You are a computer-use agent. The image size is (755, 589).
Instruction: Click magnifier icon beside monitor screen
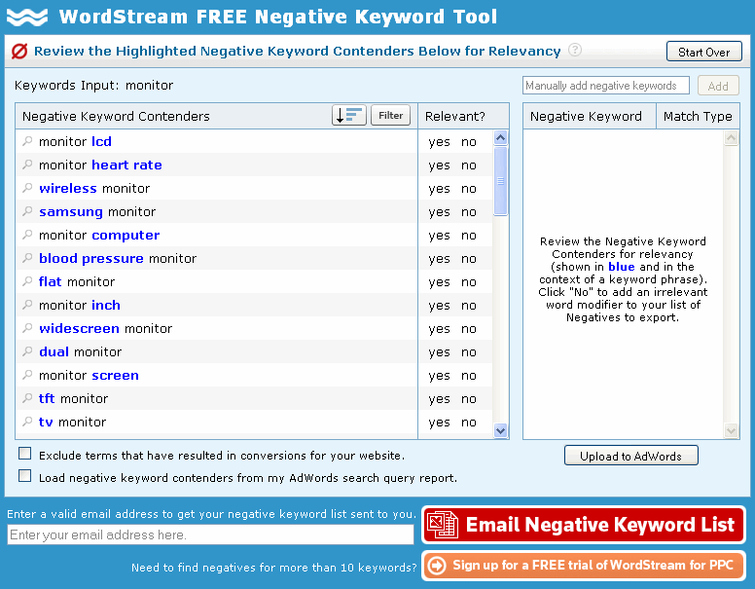27,375
